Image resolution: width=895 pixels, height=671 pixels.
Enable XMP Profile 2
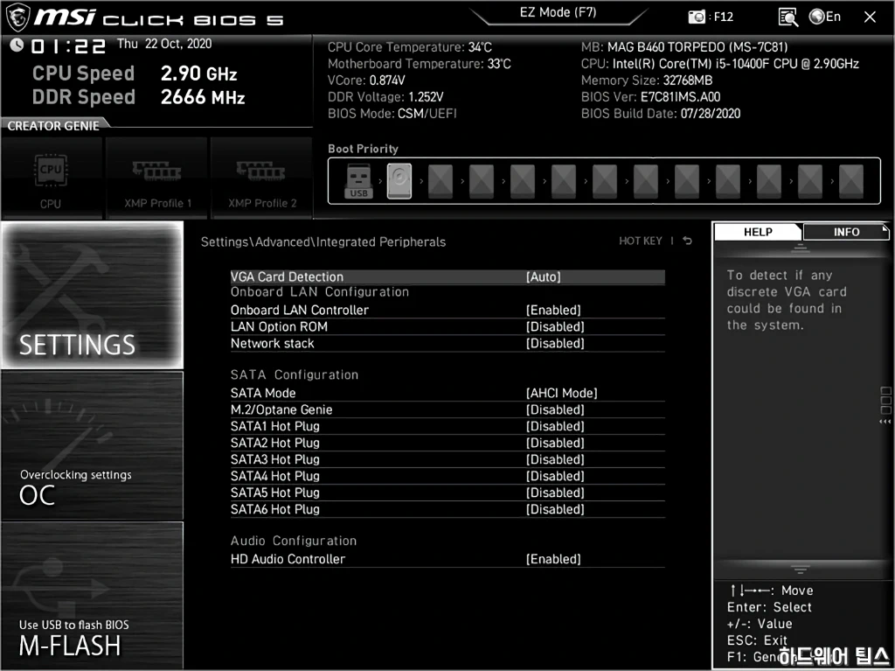(262, 178)
